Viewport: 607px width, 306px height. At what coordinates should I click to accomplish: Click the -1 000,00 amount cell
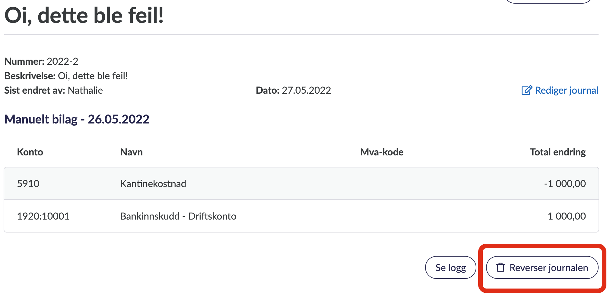point(565,184)
